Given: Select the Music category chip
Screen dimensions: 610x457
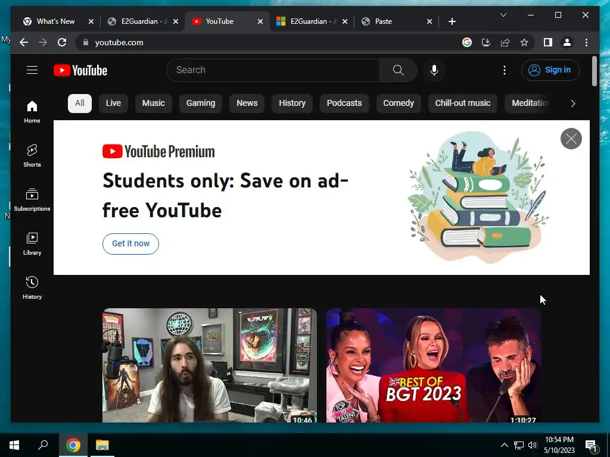Looking at the screenshot, I should [x=153, y=103].
